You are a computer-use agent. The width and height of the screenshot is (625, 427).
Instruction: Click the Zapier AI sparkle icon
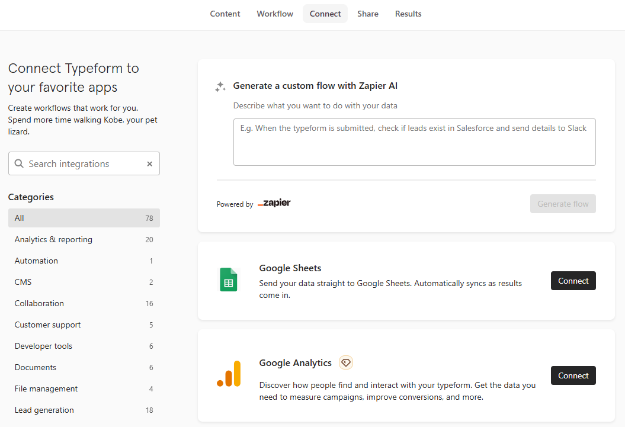click(x=220, y=86)
